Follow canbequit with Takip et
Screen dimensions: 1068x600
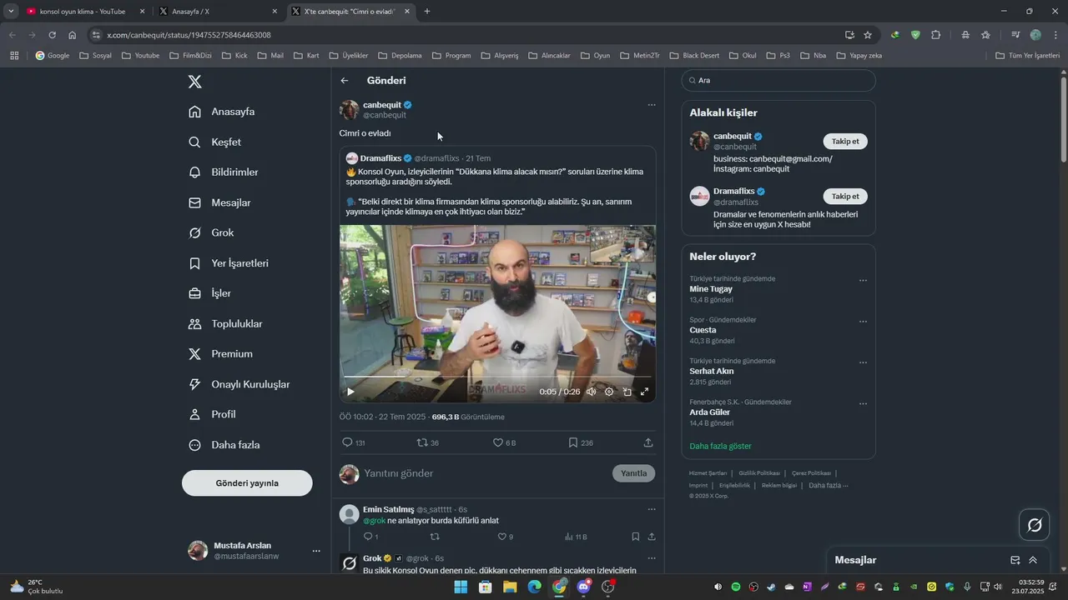(845, 142)
